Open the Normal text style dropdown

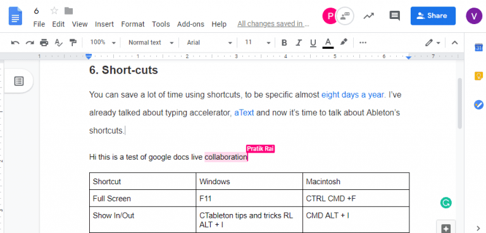151,42
